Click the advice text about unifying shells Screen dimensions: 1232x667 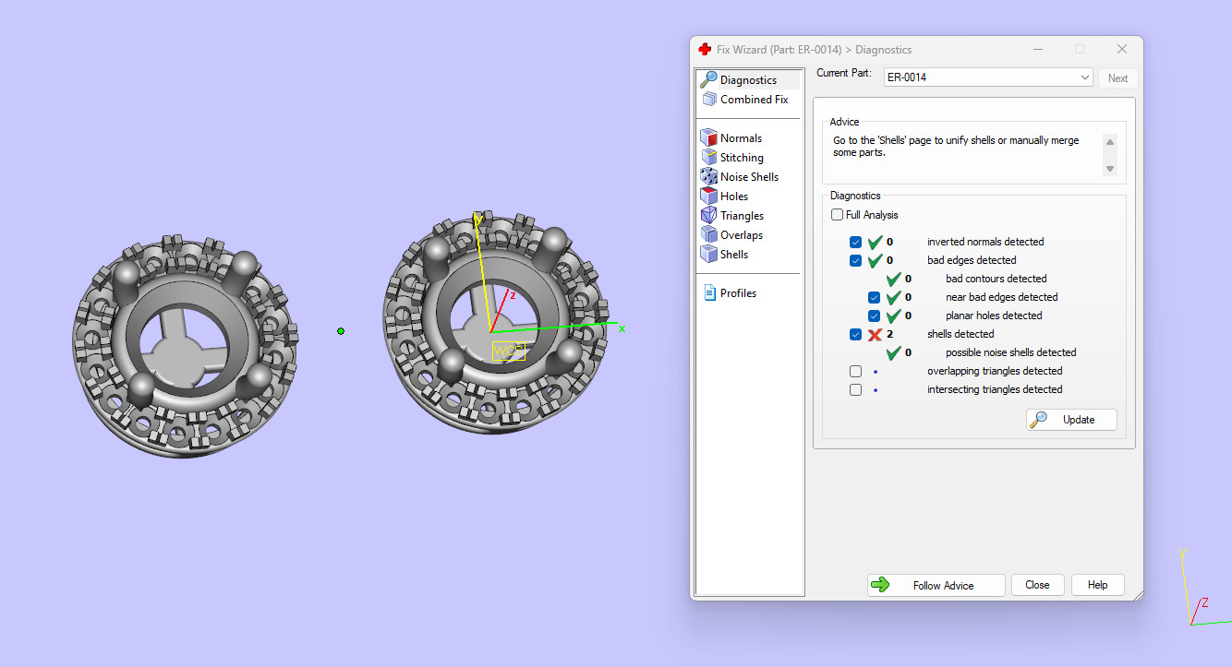point(956,147)
